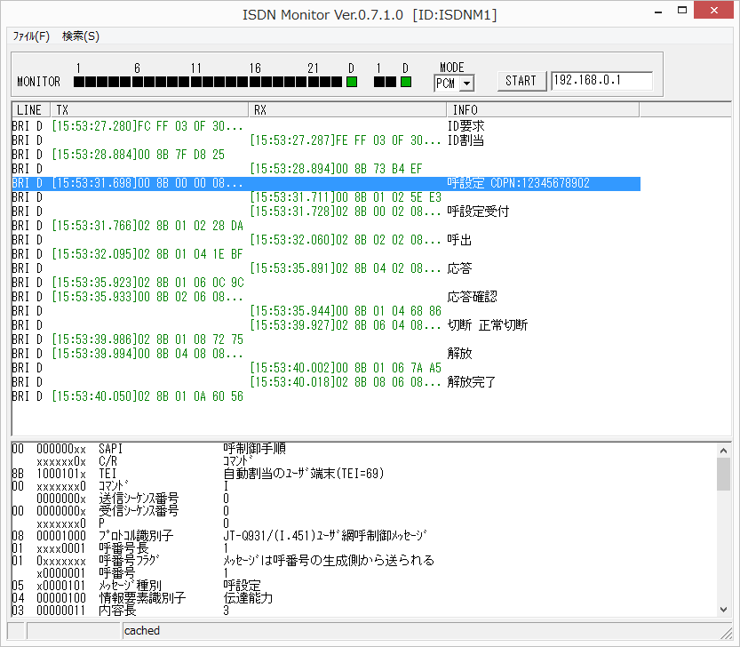
Task: Click the decode pane scrollbar thumb
Action: (723, 475)
